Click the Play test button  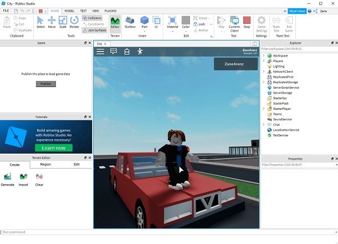222,22
